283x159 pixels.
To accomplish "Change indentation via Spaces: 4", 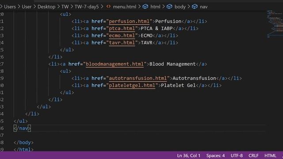I will 215,155.
